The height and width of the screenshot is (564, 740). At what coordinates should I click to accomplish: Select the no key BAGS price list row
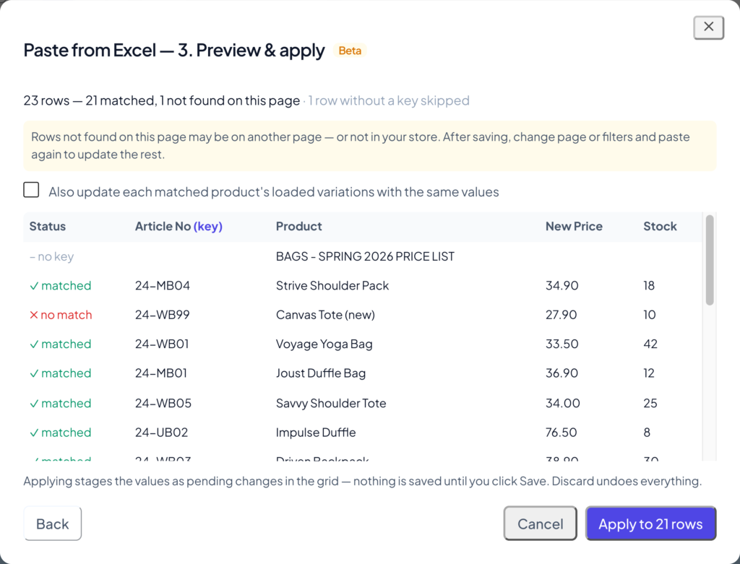coord(363,256)
